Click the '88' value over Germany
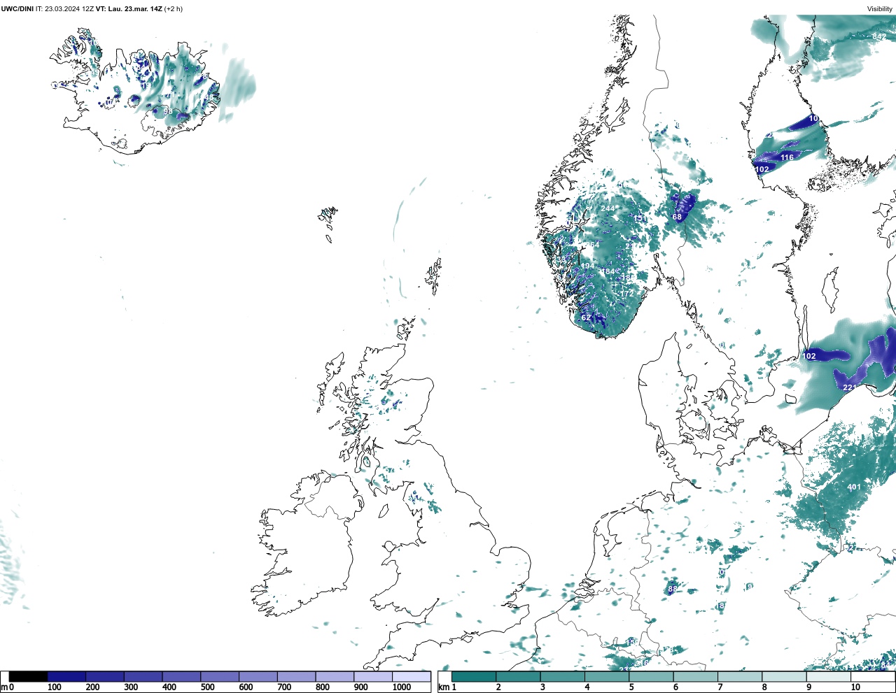896x693 pixels. [673, 589]
